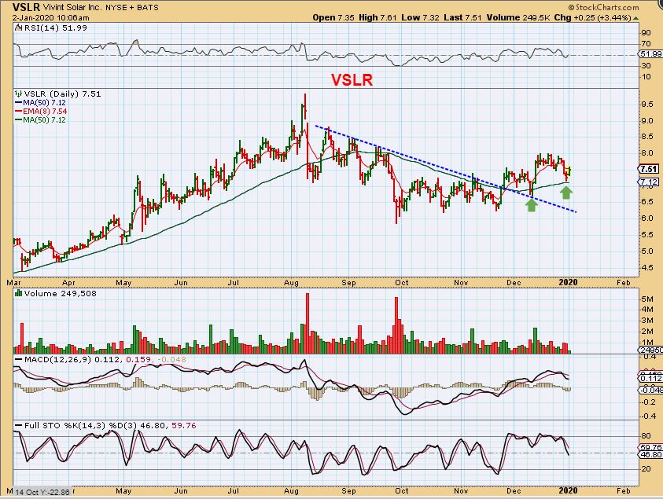Click the 30 level on RSI axis
663x499 pixels.
[x=646, y=66]
